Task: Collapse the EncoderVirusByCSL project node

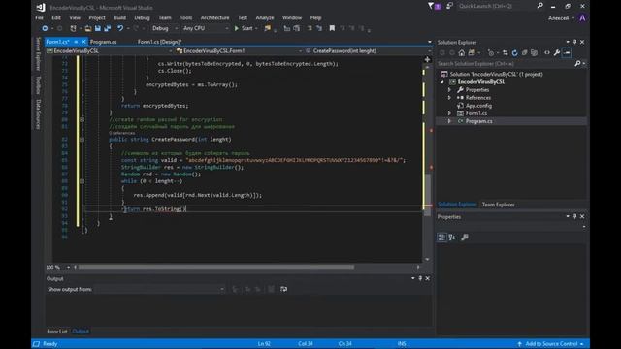Action: tap(442, 82)
